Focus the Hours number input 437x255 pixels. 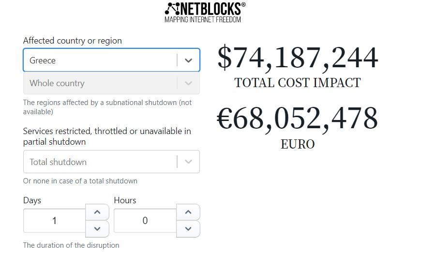point(145,221)
